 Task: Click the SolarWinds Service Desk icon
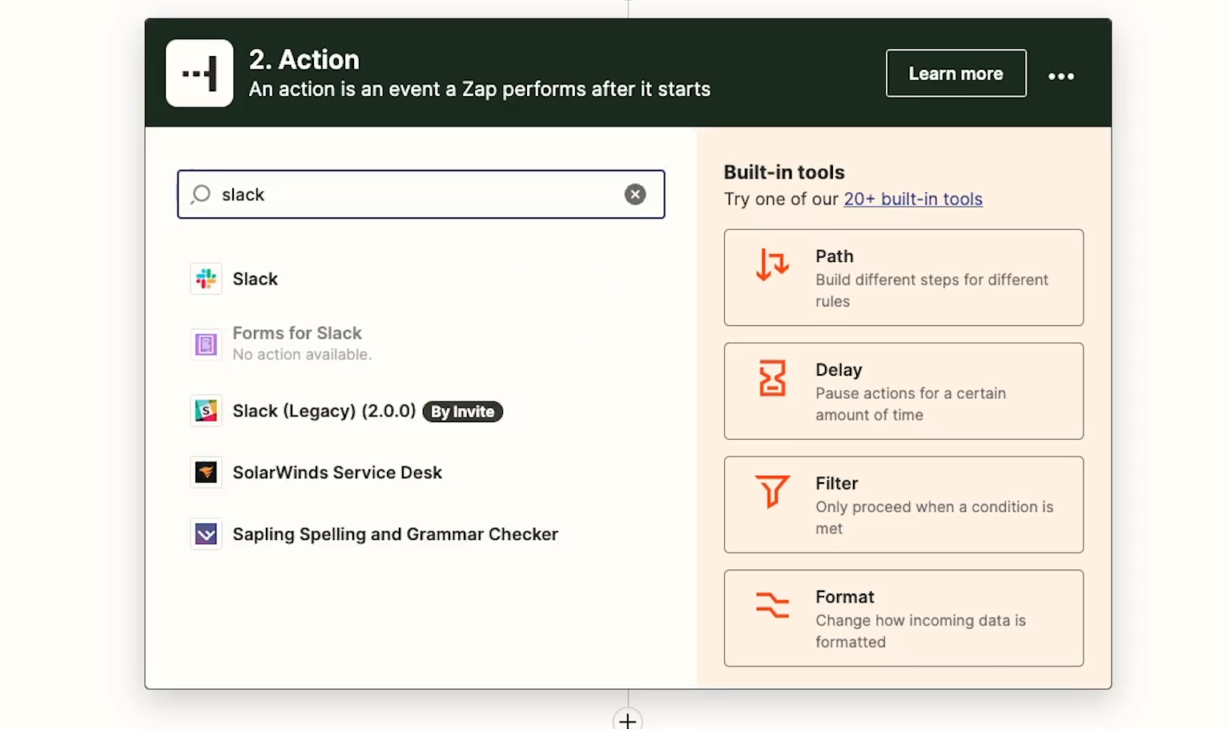pos(206,472)
